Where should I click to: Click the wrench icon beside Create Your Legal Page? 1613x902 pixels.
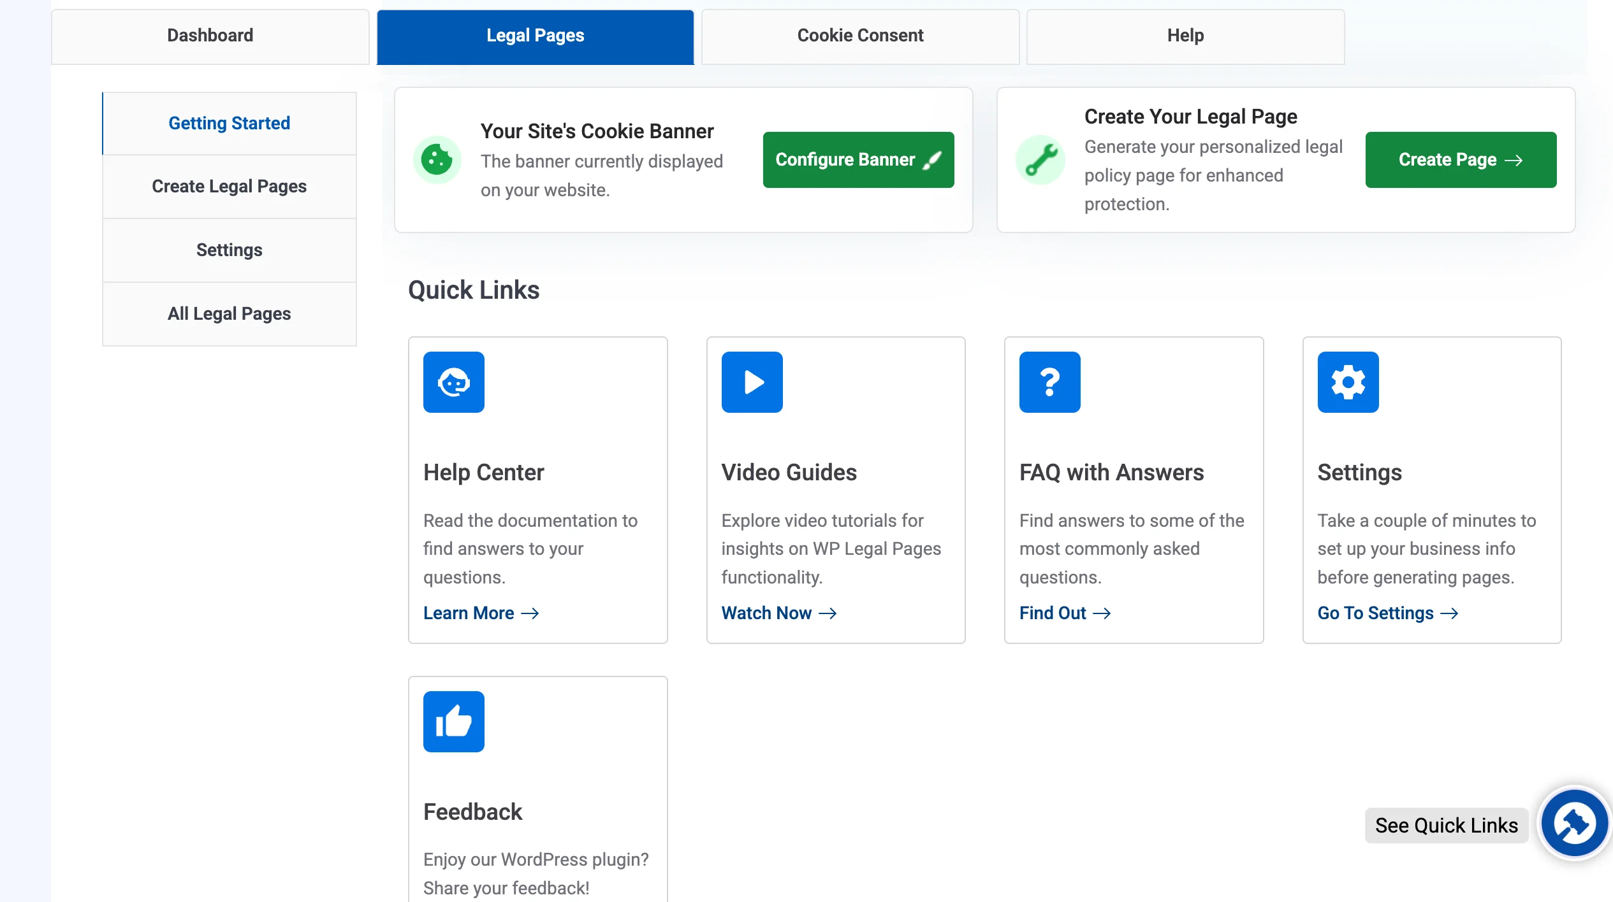(1039, 159)
